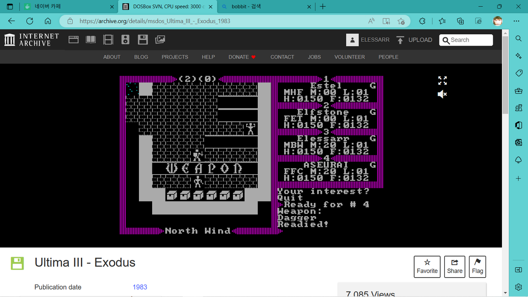Screen dimensions: 528x297
Task: Click the Flag button
Action: pos(477,266)
